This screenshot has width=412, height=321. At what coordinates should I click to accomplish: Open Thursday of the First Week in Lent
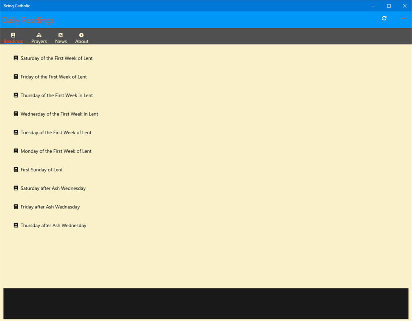pos(56,95)
